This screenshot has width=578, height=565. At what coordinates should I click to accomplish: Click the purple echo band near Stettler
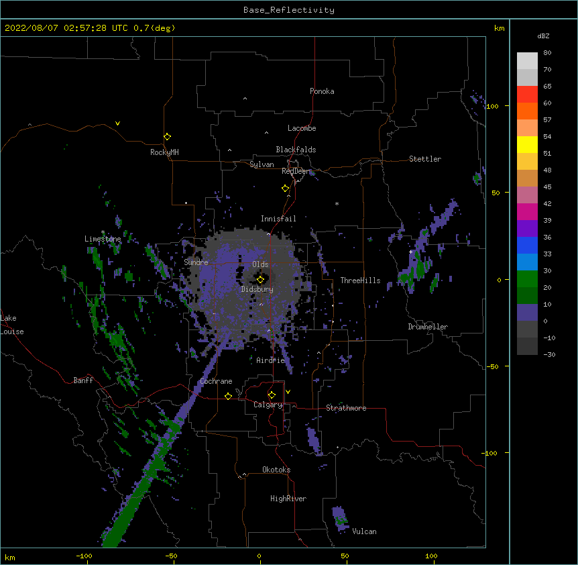point(444,216)
